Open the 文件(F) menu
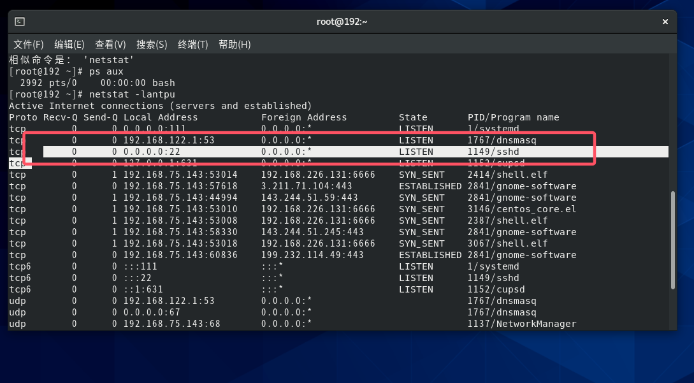This screenshot has height=383, width=694. tap(28, 44)
